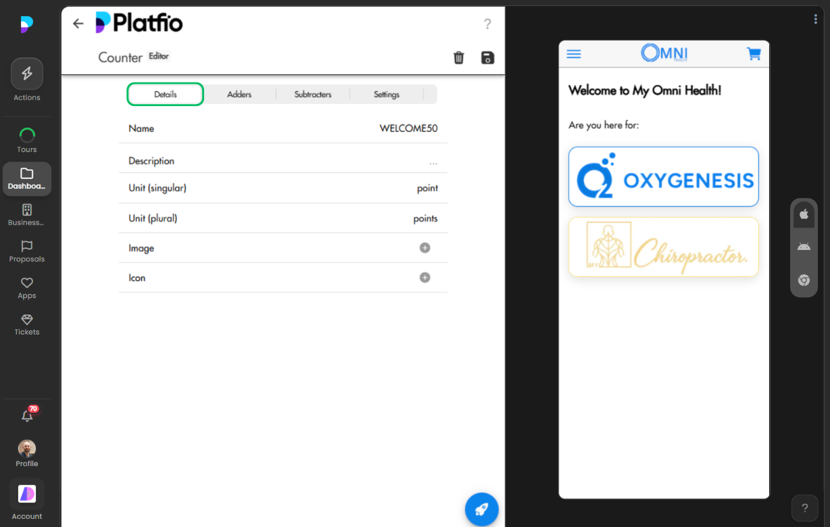Open the Settings tab of the Counter editor
This screenshot has width=830, height=527.
point(386,95)
